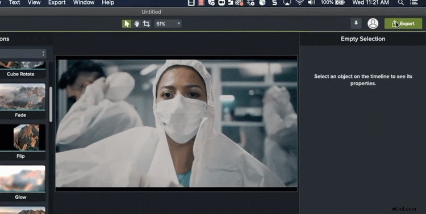Select the Glow transition thumbnail

[23, 179]
